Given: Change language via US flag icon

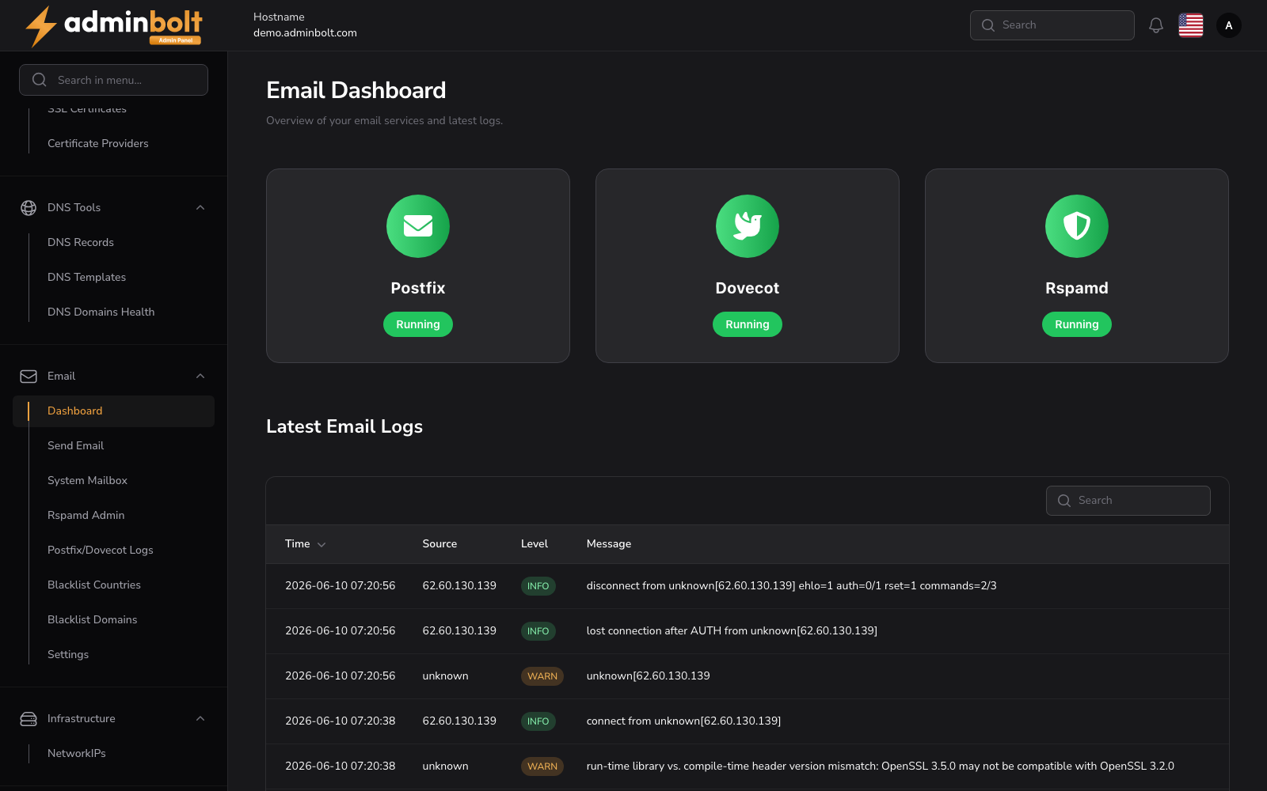Looking at the screenshot, I should pyautogui.click(x=1191, y=25).
